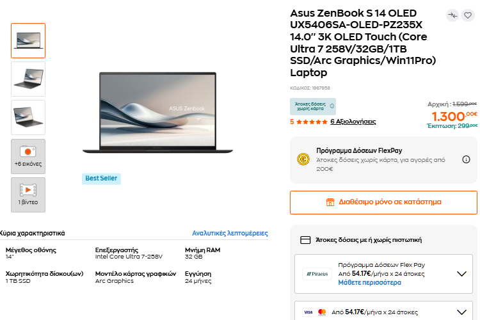
Task: Click the credit card icon beside installments header
Action: [x=306, y=240]
